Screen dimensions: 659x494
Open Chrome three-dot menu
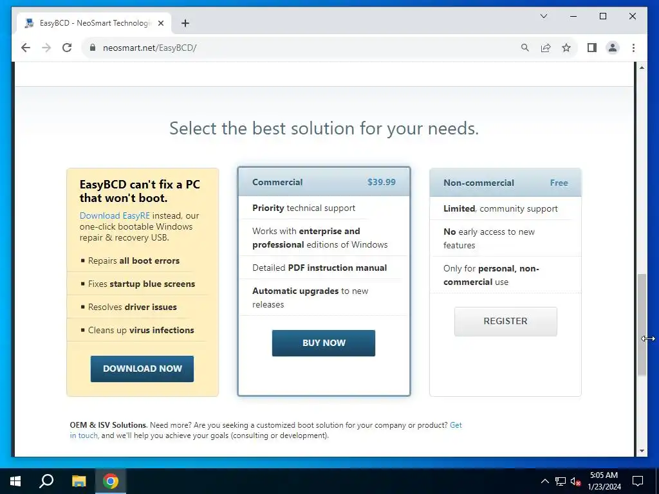coord(633,48)
